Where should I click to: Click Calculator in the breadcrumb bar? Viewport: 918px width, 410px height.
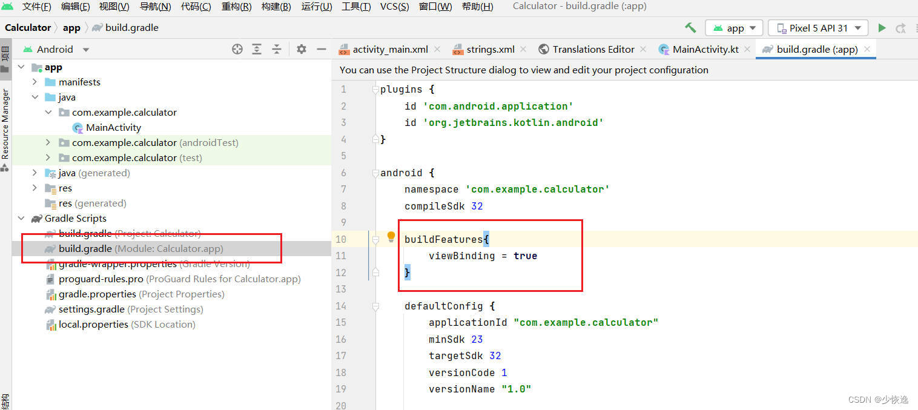28,28
